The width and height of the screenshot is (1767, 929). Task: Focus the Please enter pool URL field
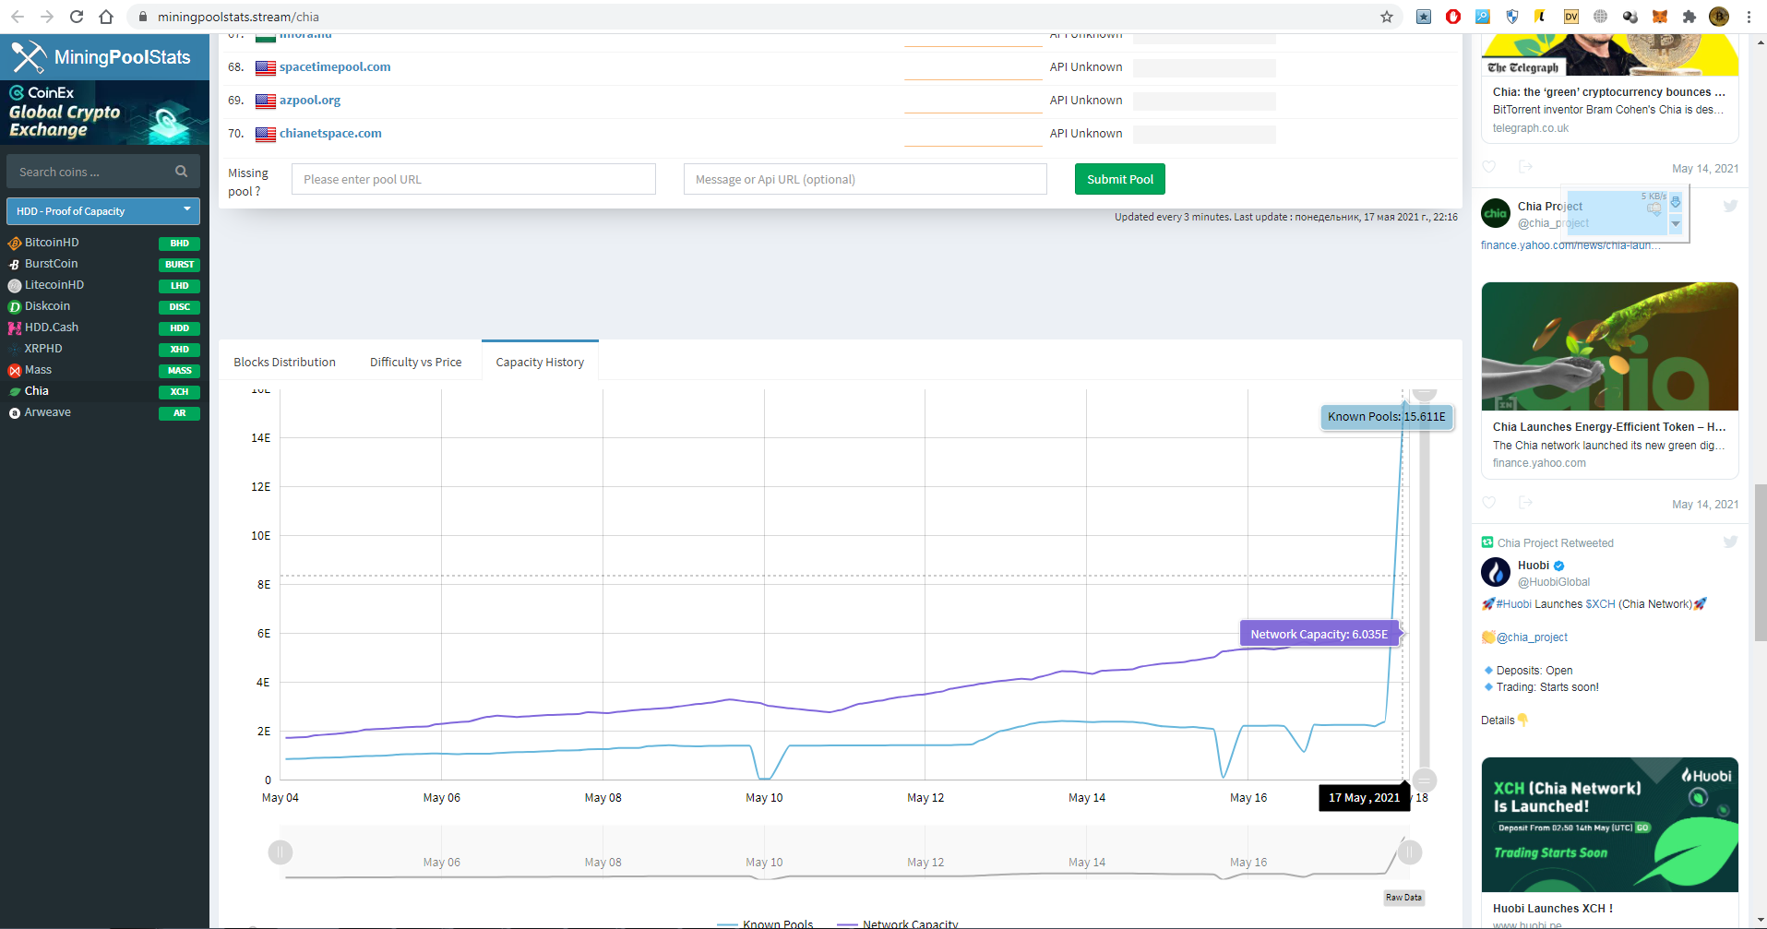point(473,179)
